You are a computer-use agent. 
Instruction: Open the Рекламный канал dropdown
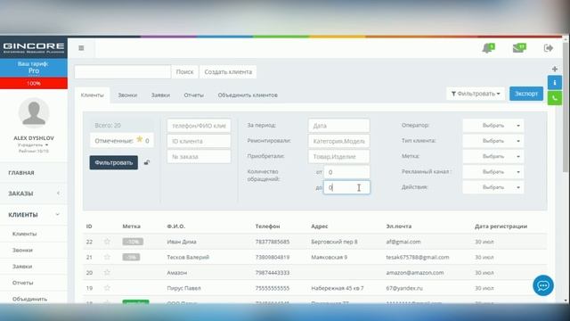coord(493,172)
